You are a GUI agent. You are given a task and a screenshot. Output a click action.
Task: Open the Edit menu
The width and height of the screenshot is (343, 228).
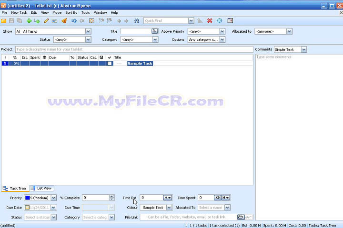(x=34, y=13)
